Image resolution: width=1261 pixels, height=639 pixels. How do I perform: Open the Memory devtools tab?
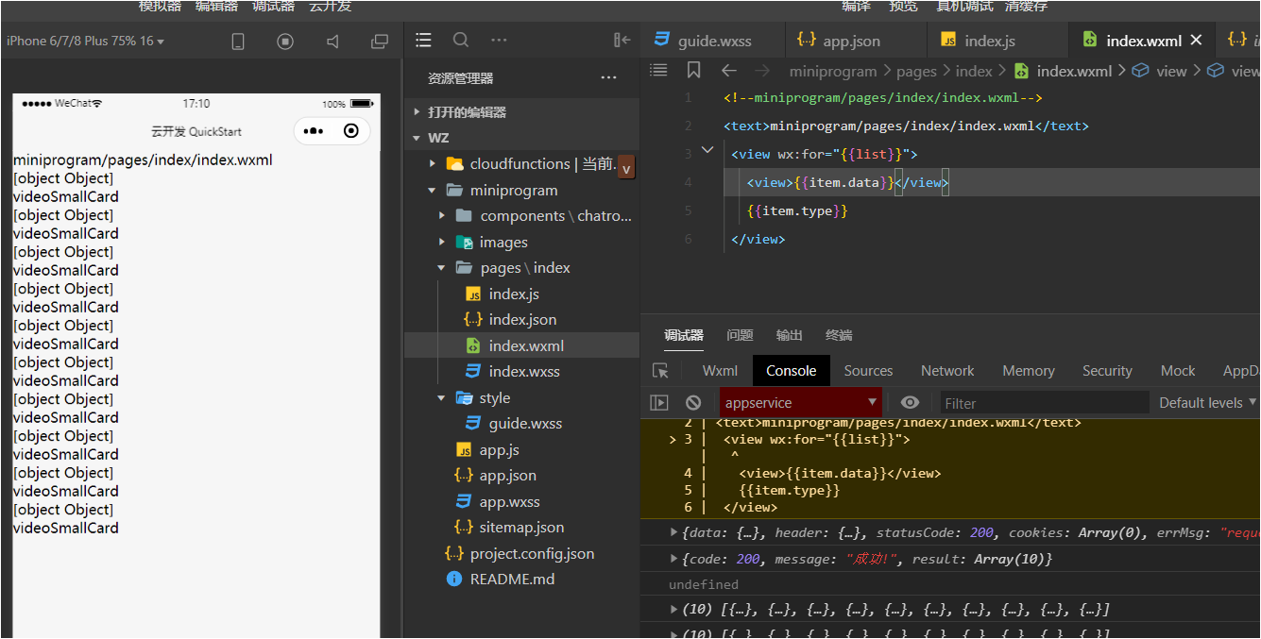(x=1028, y=371)
